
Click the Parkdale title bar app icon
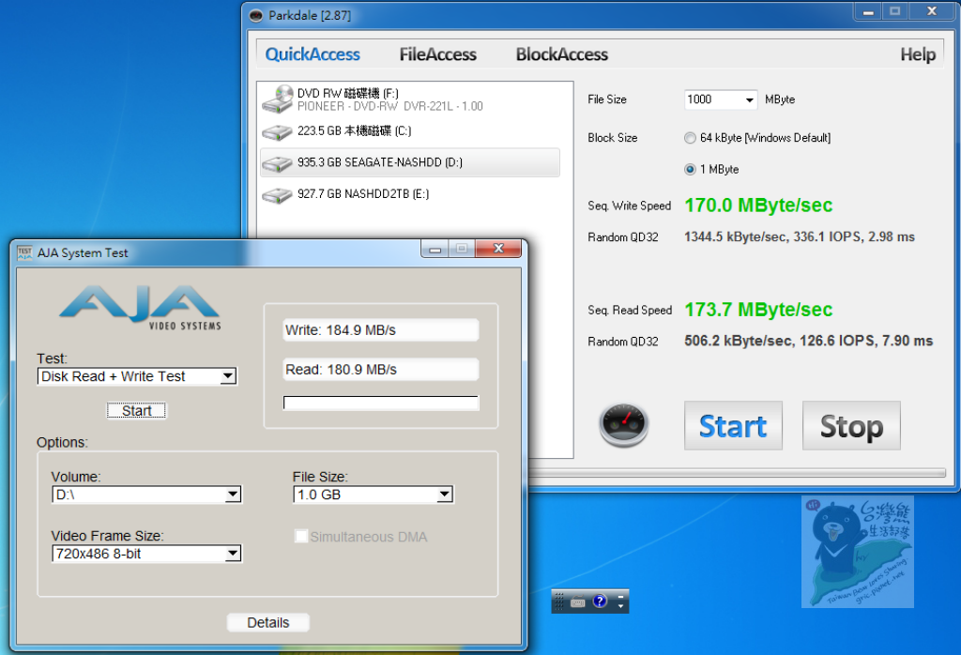[256, 15]
